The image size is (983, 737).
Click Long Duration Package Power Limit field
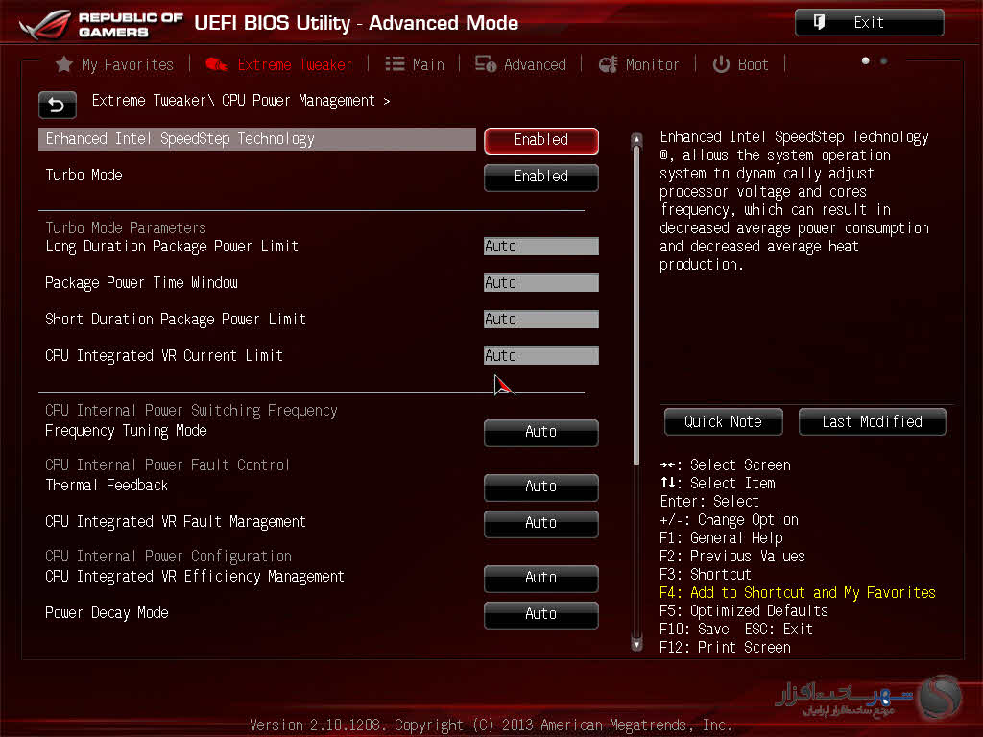pyautogui.click(x=540, y=247)
